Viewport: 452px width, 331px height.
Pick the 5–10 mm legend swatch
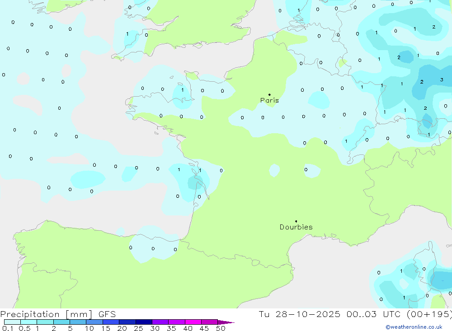[78, 322]
